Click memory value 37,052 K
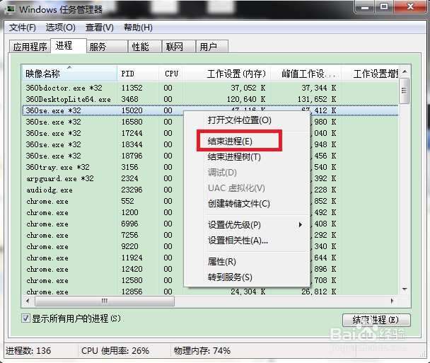 (x=248, y=88)
